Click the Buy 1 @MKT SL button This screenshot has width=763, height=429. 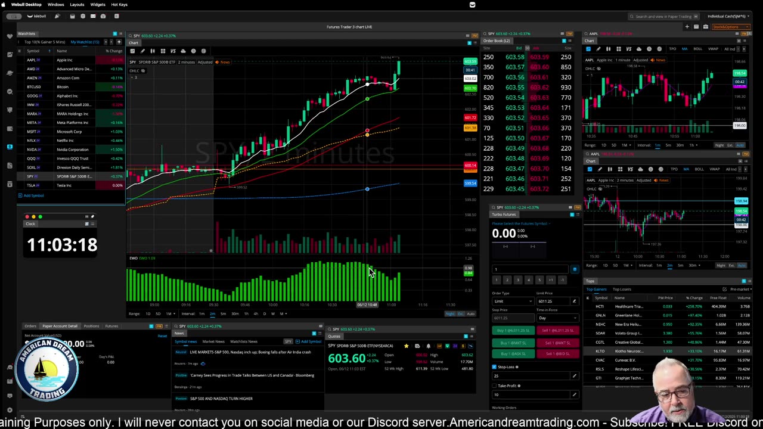[x=513, y=343]
